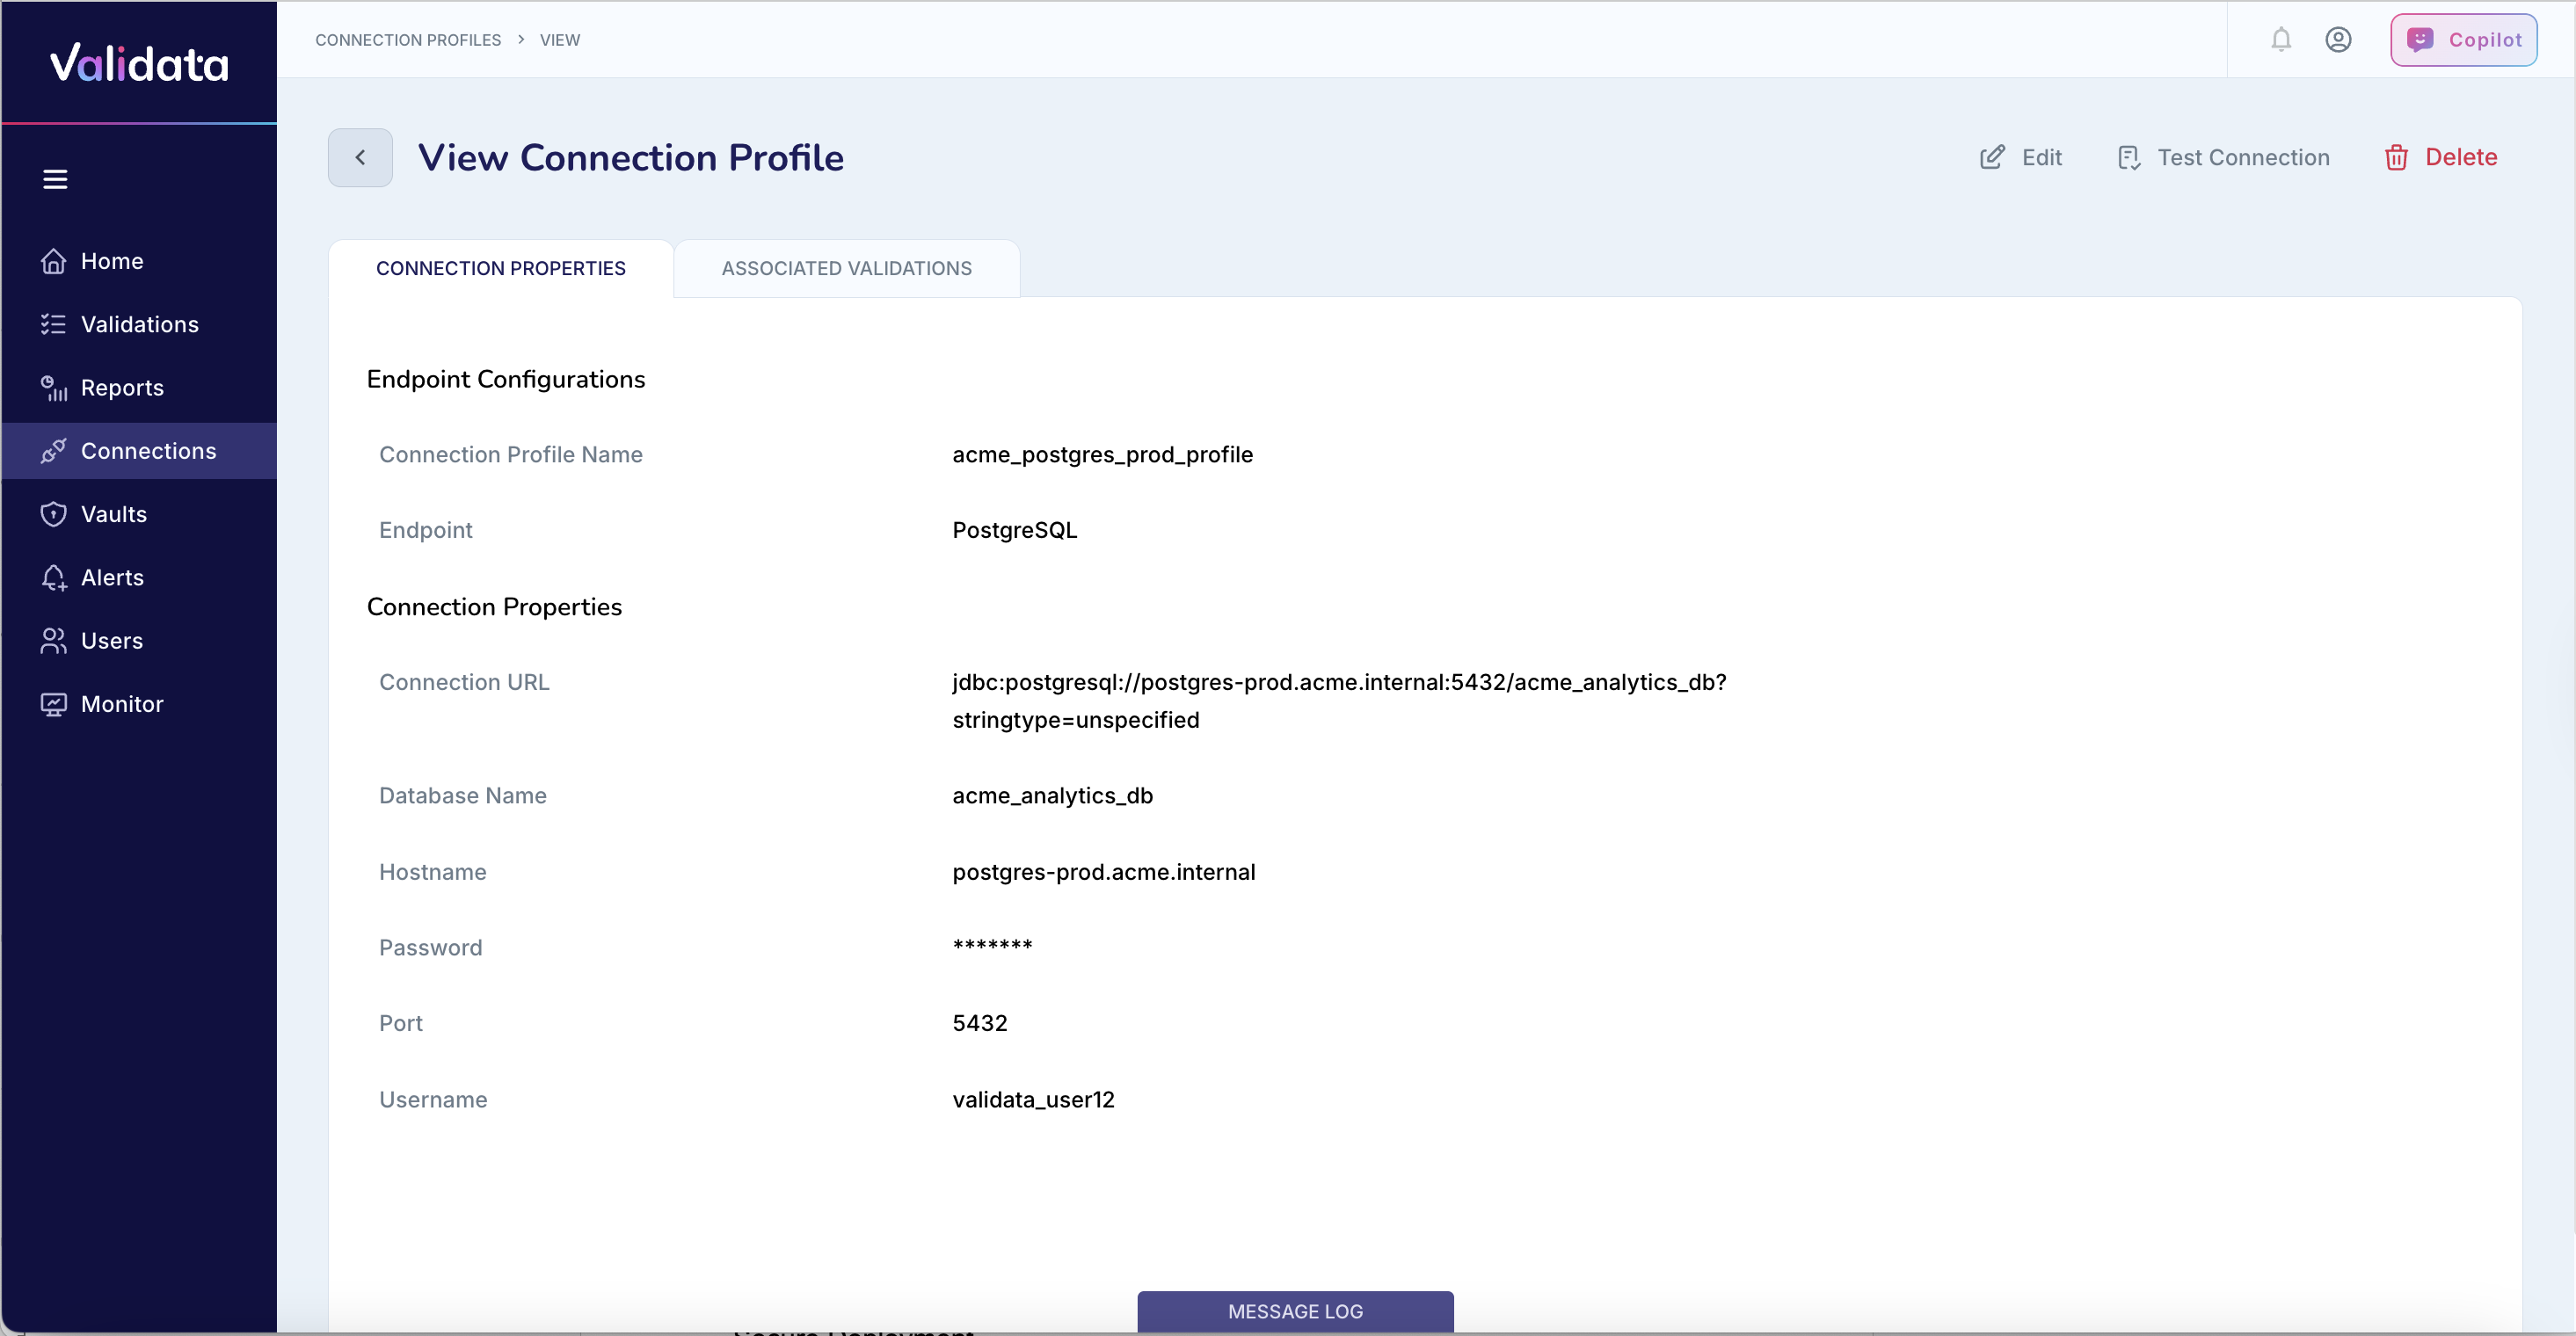2576x1336 pixels.
Task: Click the Validata logo
Action: pos(137,62)
